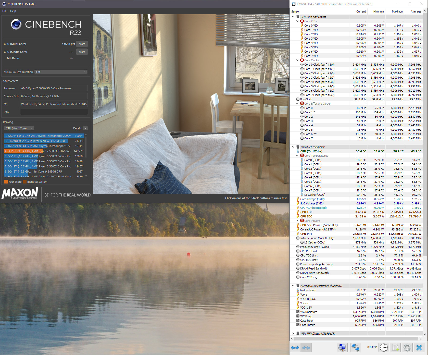Collapse the ASRock B550 Extreme4 group
The width and height of the screenshot is (428, 355).
(293, 286)
